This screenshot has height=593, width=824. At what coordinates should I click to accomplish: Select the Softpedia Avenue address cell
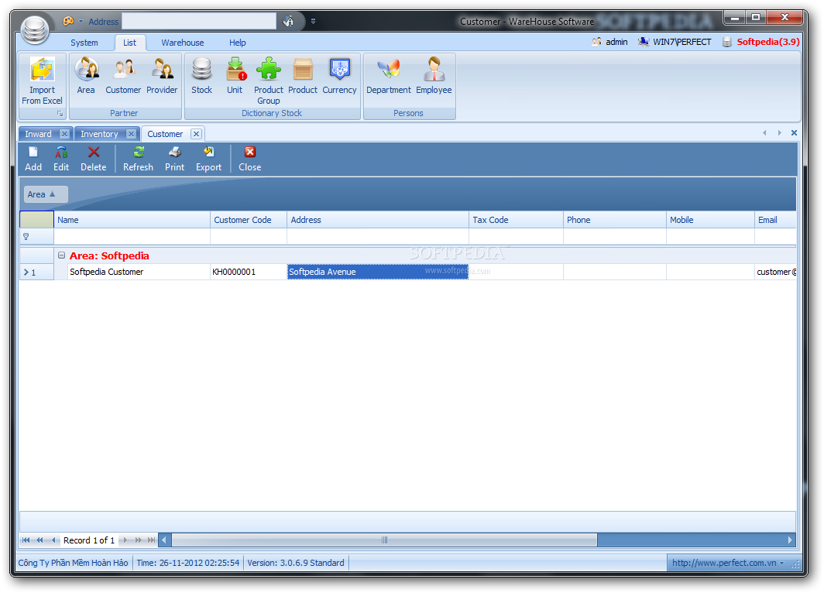(378, 272)
